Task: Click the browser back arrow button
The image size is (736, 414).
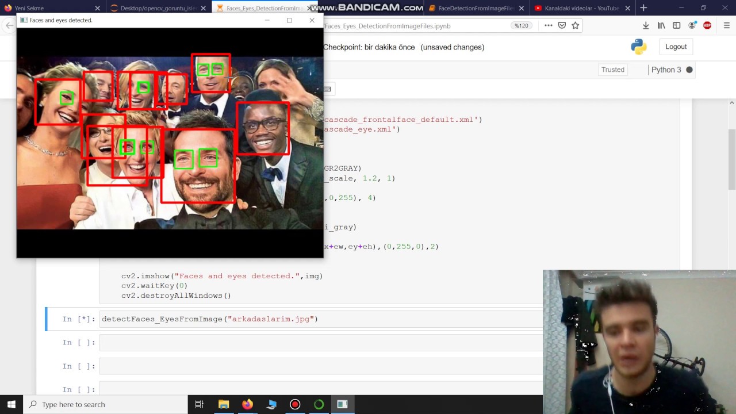Action: click(x=9, y=25)
